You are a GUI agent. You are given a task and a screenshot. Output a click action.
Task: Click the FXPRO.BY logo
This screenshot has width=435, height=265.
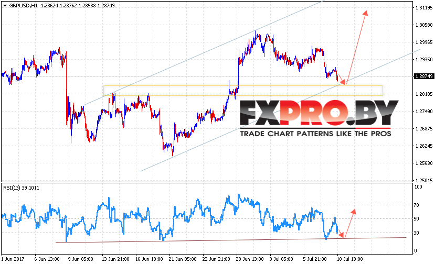tap(319, 113)
